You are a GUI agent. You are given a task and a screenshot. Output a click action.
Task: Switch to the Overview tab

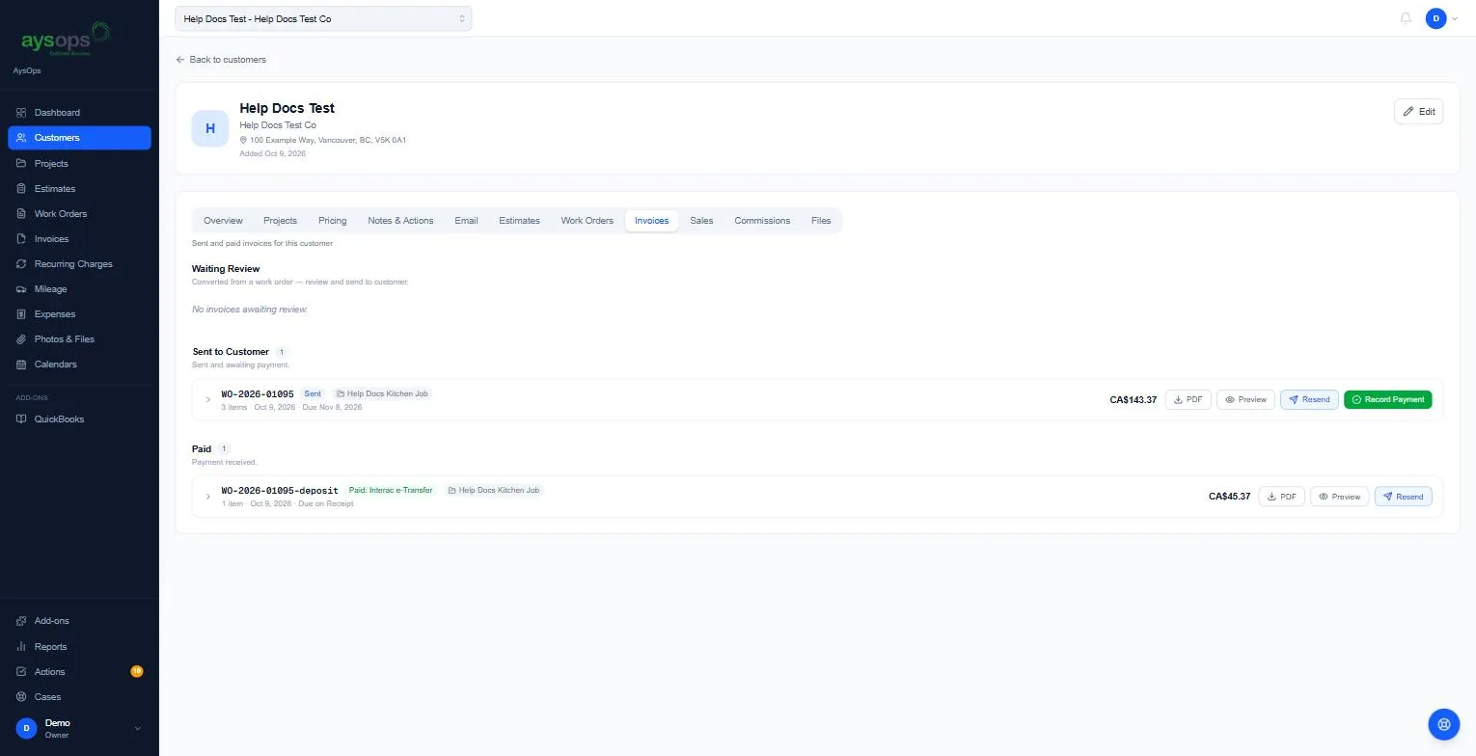click(223, 221)
